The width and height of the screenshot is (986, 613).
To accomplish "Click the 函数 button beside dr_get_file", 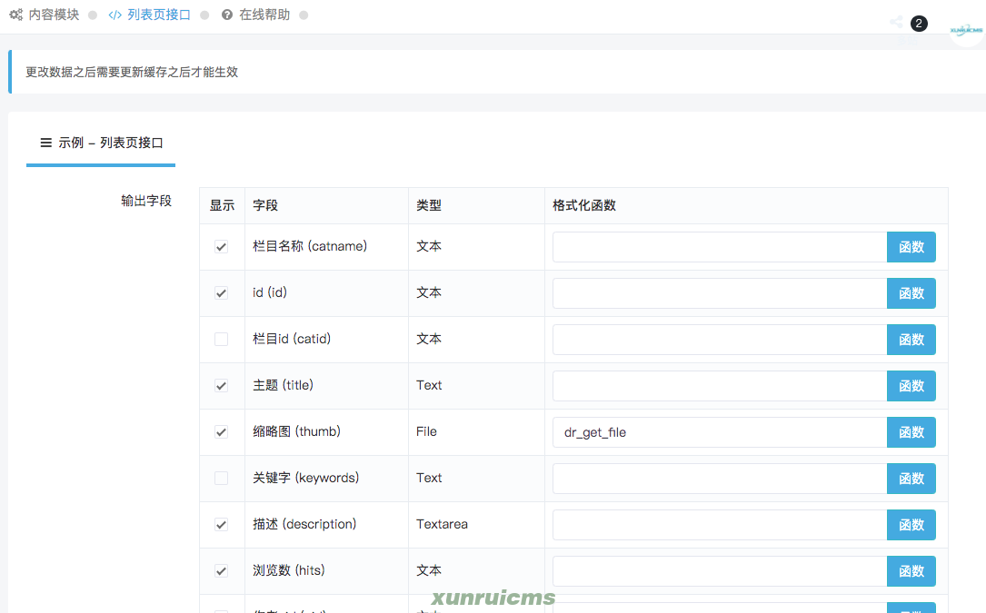I will (911, 432).
